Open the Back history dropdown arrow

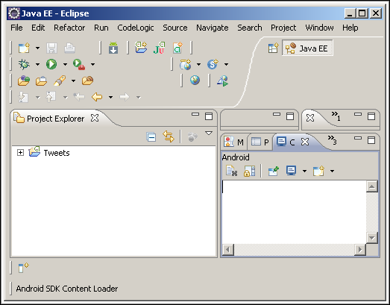[110, 97]
